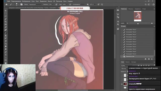Select the Paint Bucket/Gradient tool
Viewport: 161px width, 91px height.
point(6,44)
